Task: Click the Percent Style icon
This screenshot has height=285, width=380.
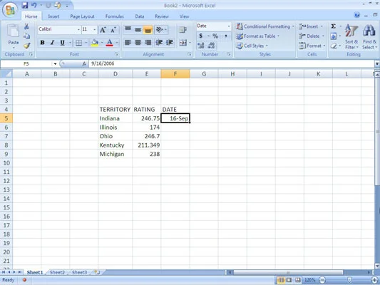Action: (x=215, y=36)
